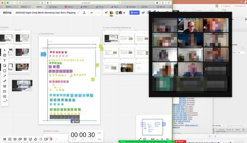Export the board with the upload-arrow icon

tap(84, 13)
